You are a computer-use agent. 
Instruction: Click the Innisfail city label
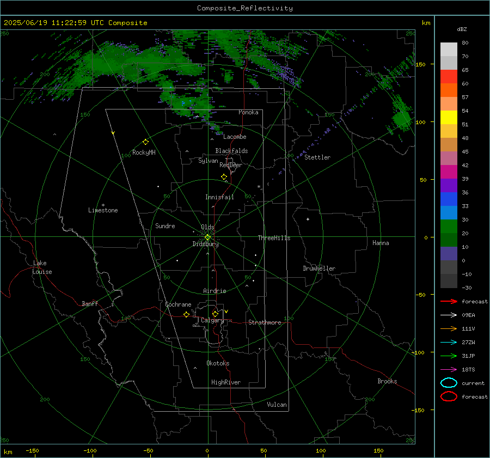pos(219,197)
